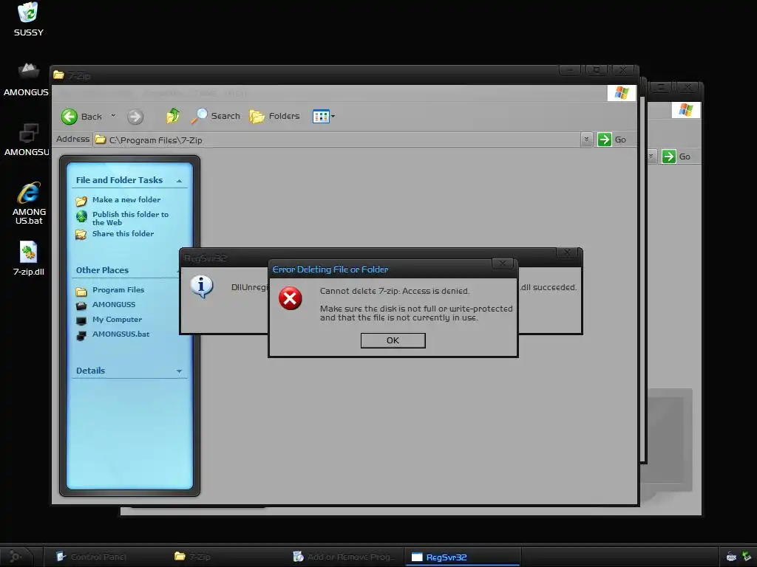The height and width of the screenshot is (567, 757).
Task: Open My Computer from Other Places
Action: pos(118,319)
